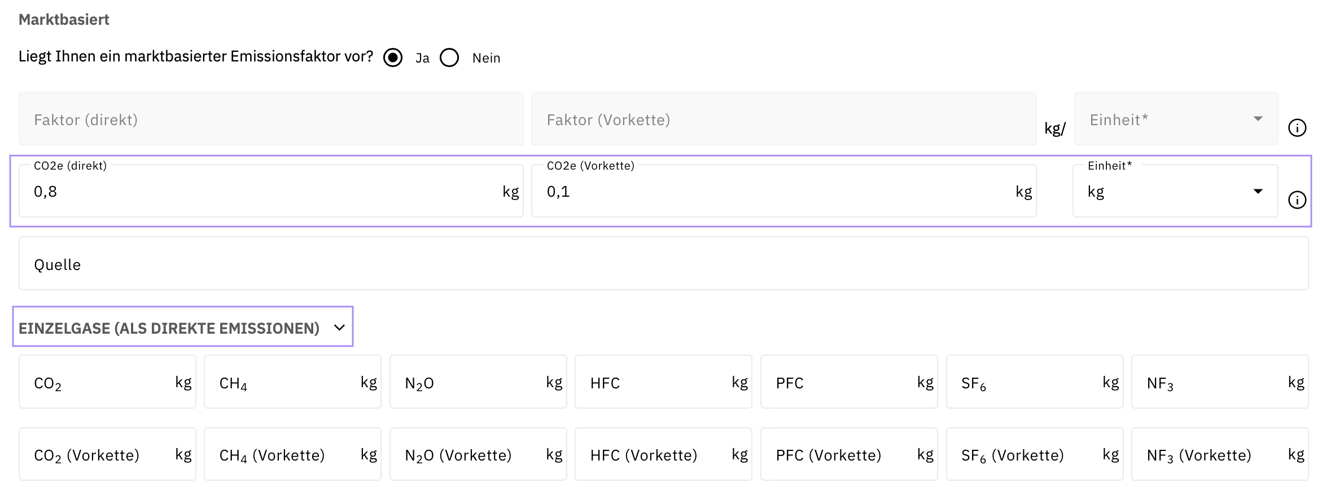Select the Ja radio button
Image resolution: width=1322 pixels, height=487 pixels.
click(x=393, y=57)
